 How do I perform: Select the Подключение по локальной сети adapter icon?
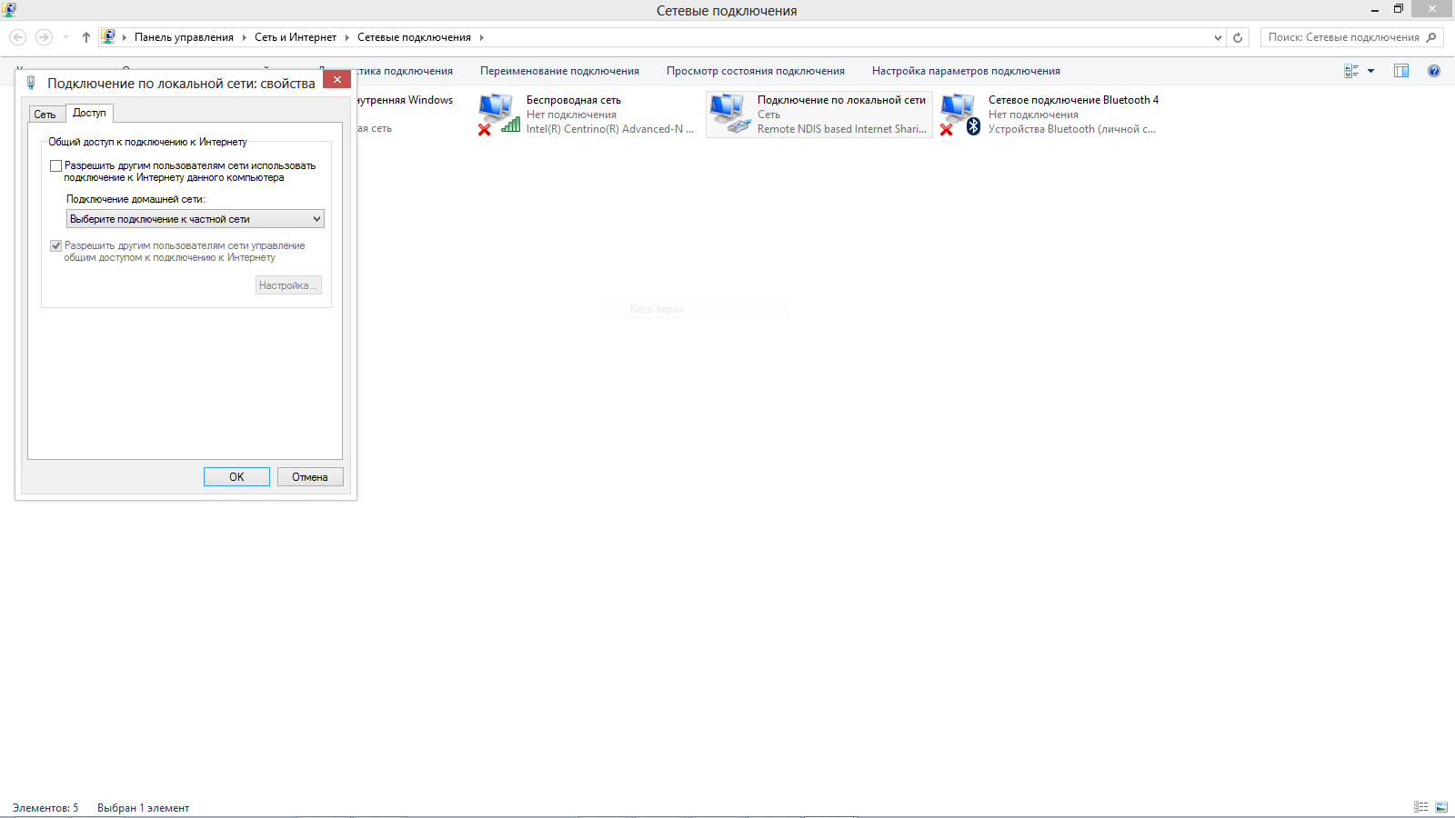tap(730, 114)
